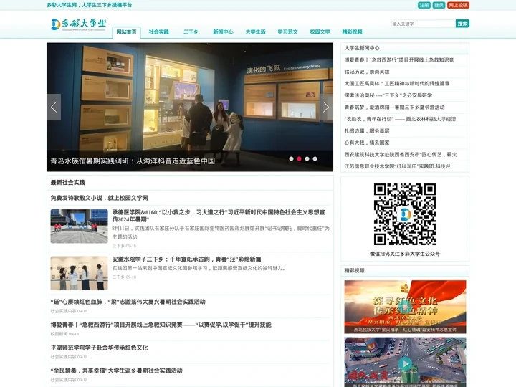
Task: Open the 学习范文 menu item
Action: pyautogui.click(x=287, y=32)
